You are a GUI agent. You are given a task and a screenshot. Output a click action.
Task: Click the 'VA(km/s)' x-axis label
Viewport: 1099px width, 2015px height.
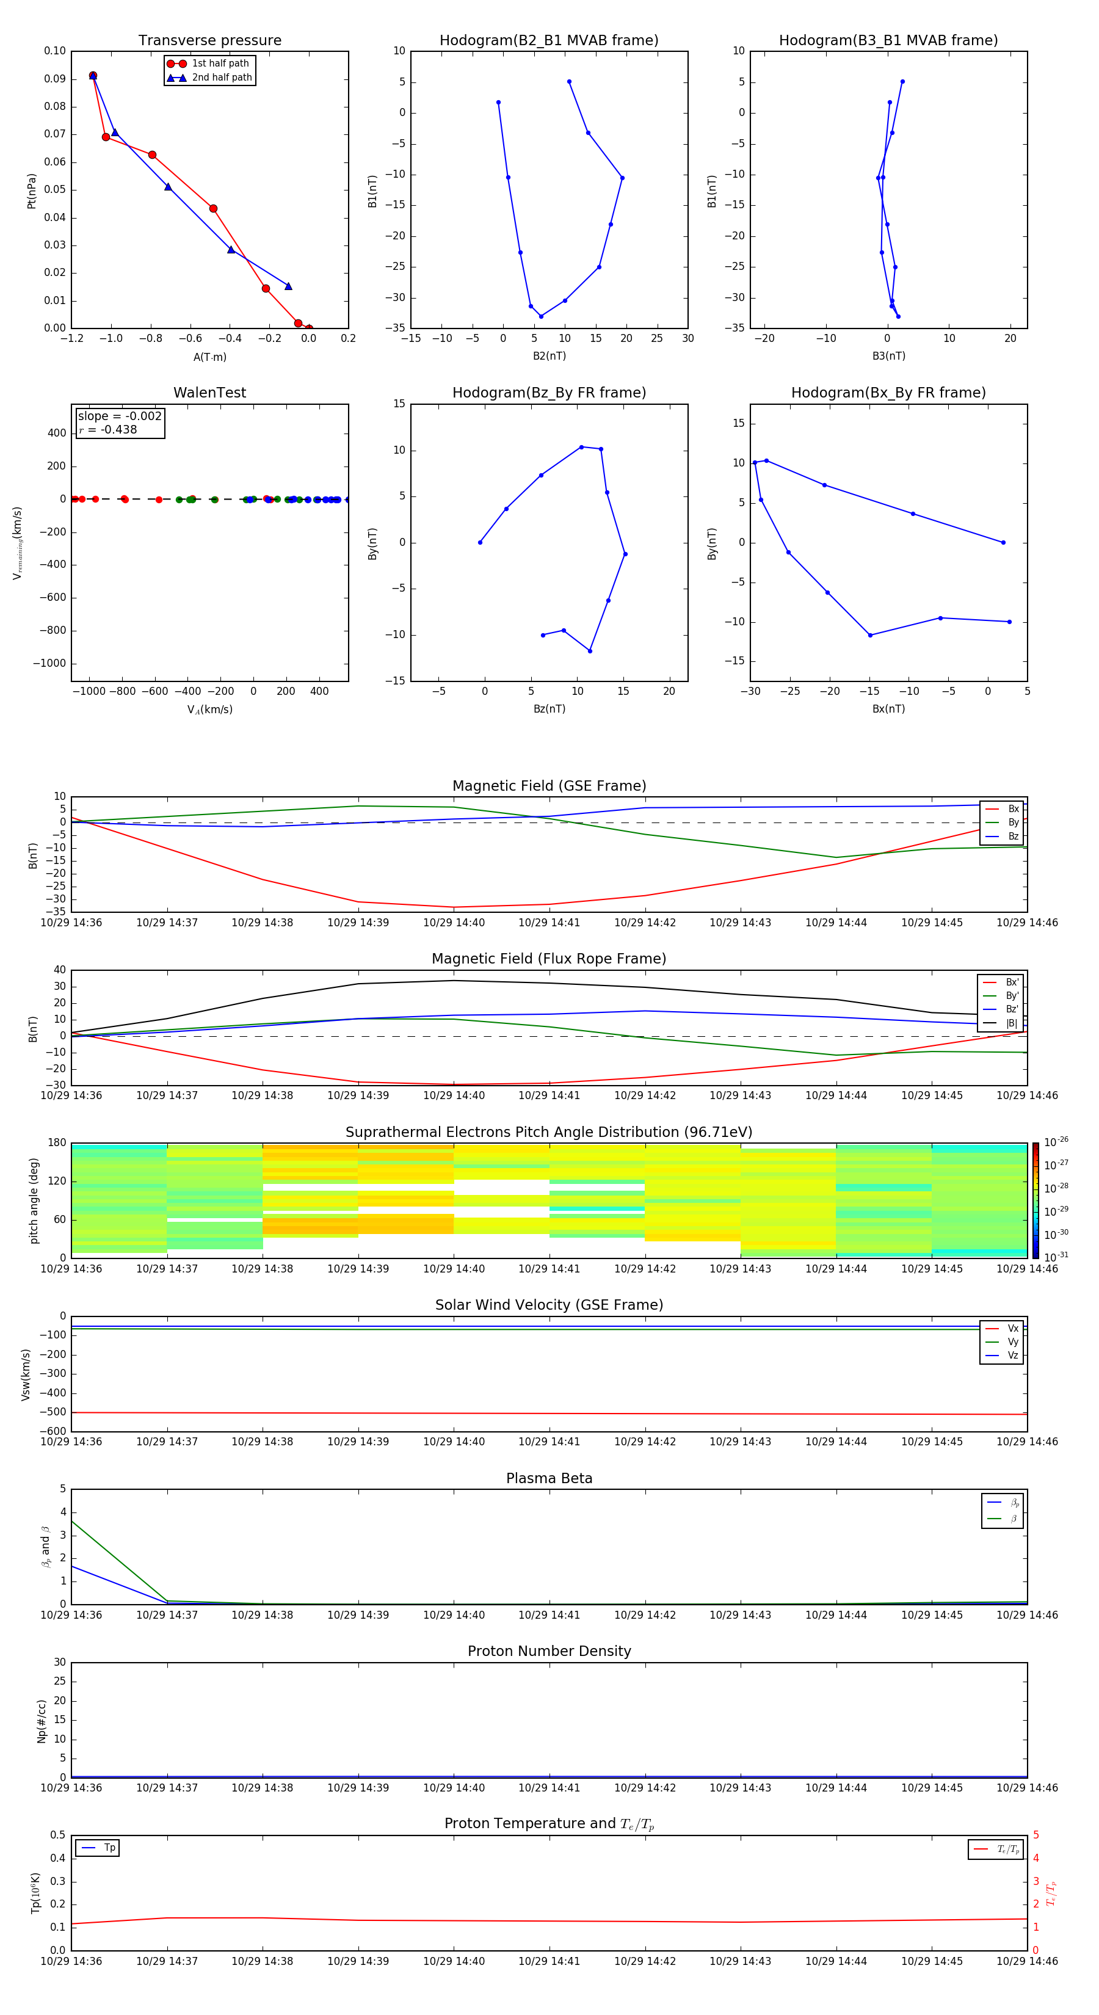tap(209, 710)
